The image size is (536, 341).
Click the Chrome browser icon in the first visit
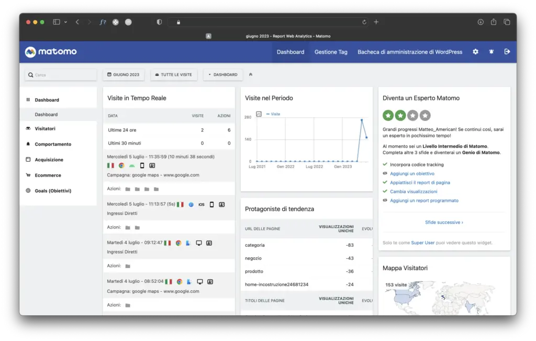coord(121,166)
